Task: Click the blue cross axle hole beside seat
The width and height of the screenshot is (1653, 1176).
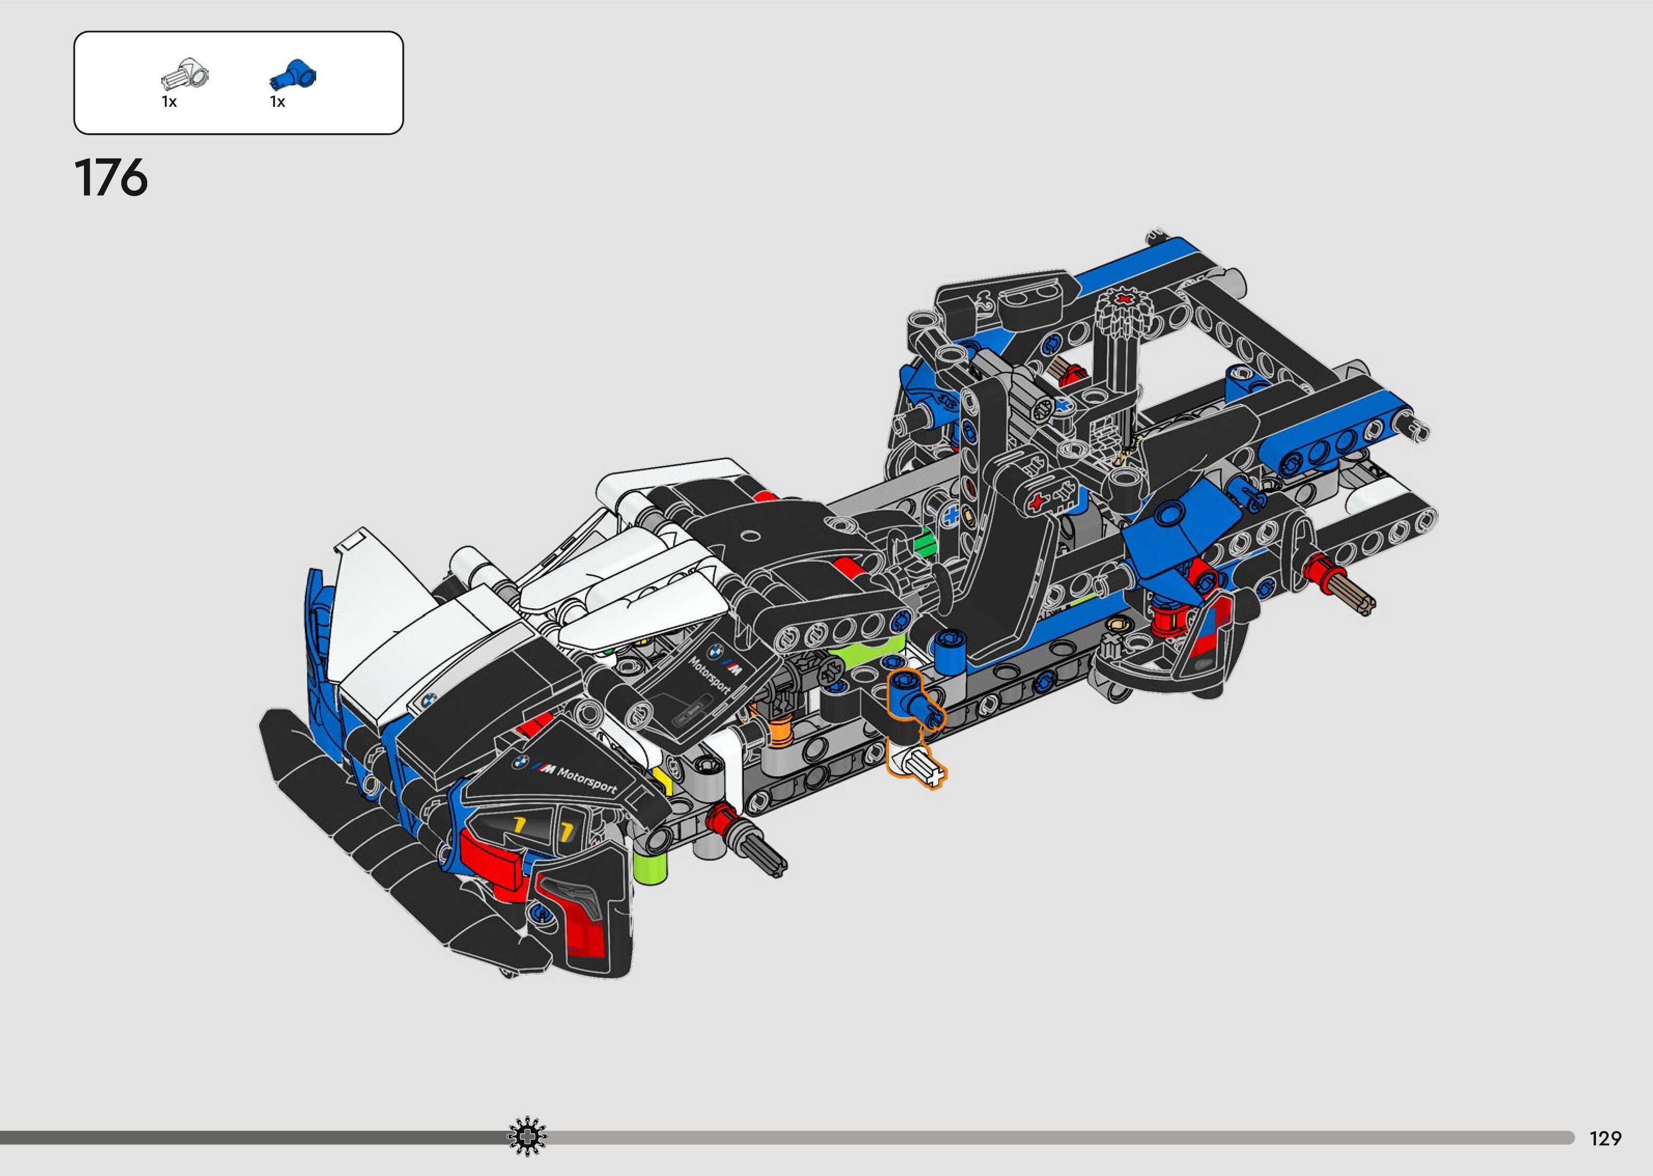Action: [952, 516]
